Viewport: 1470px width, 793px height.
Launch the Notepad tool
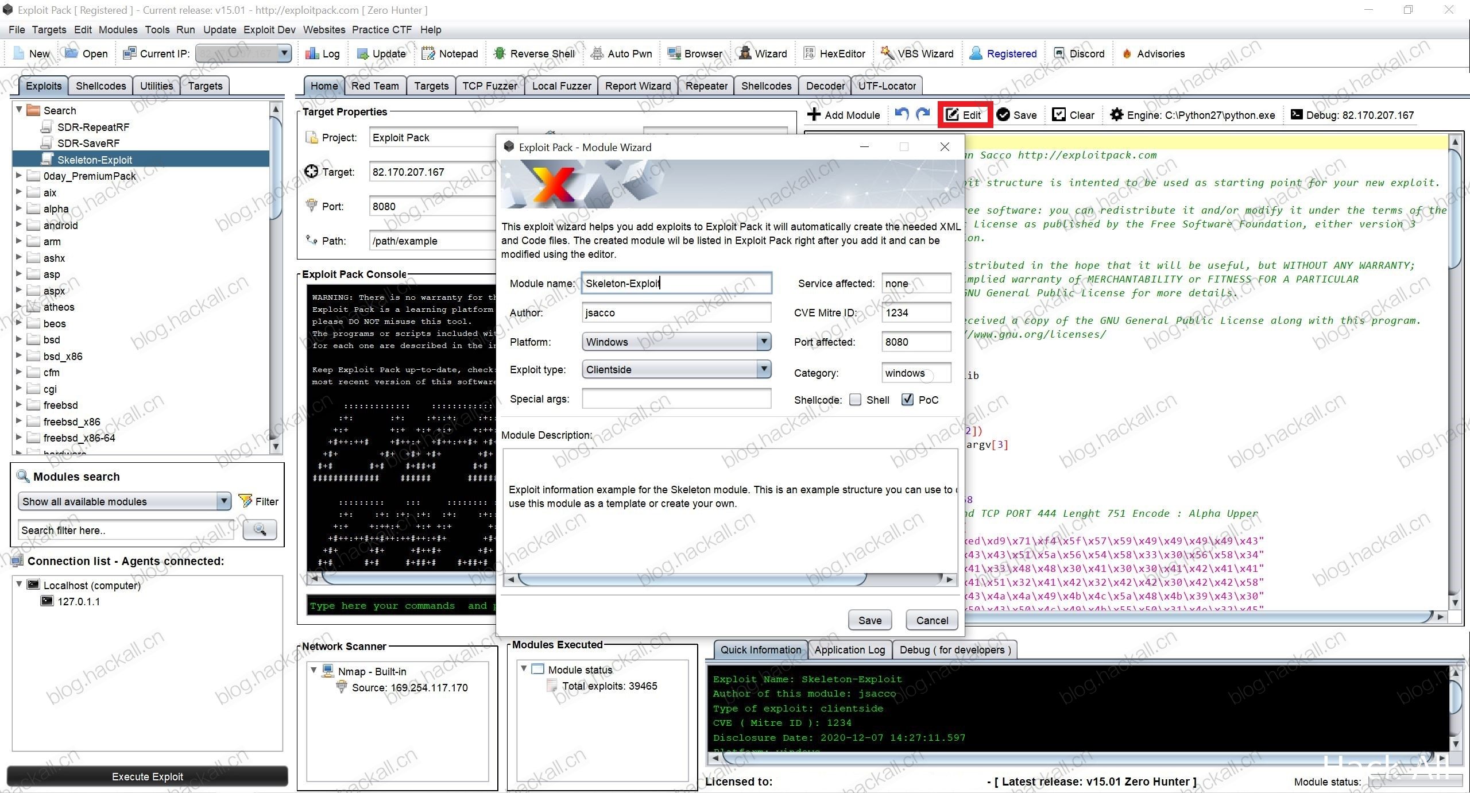[450, 53]
